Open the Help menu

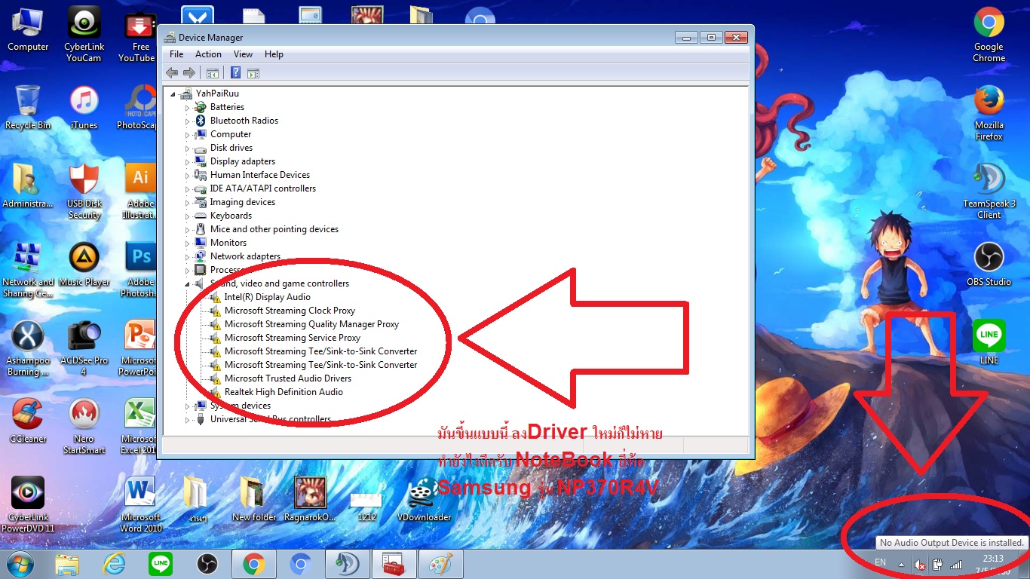pos(274,54)
